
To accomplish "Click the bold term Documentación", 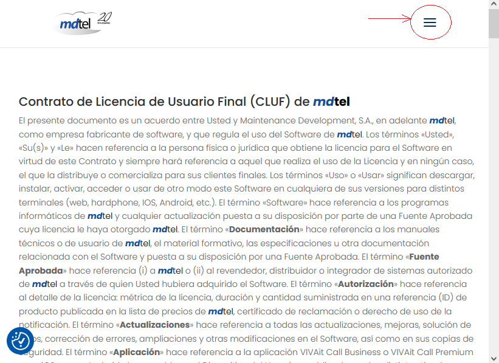I will pos(264,229).
